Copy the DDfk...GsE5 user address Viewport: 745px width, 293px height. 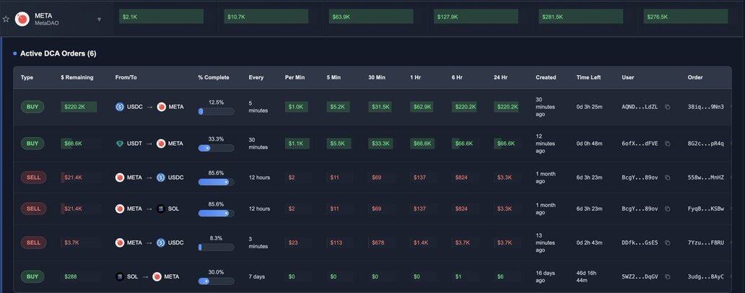667,243
